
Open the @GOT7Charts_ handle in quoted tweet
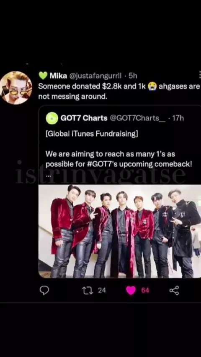[138, 118]
